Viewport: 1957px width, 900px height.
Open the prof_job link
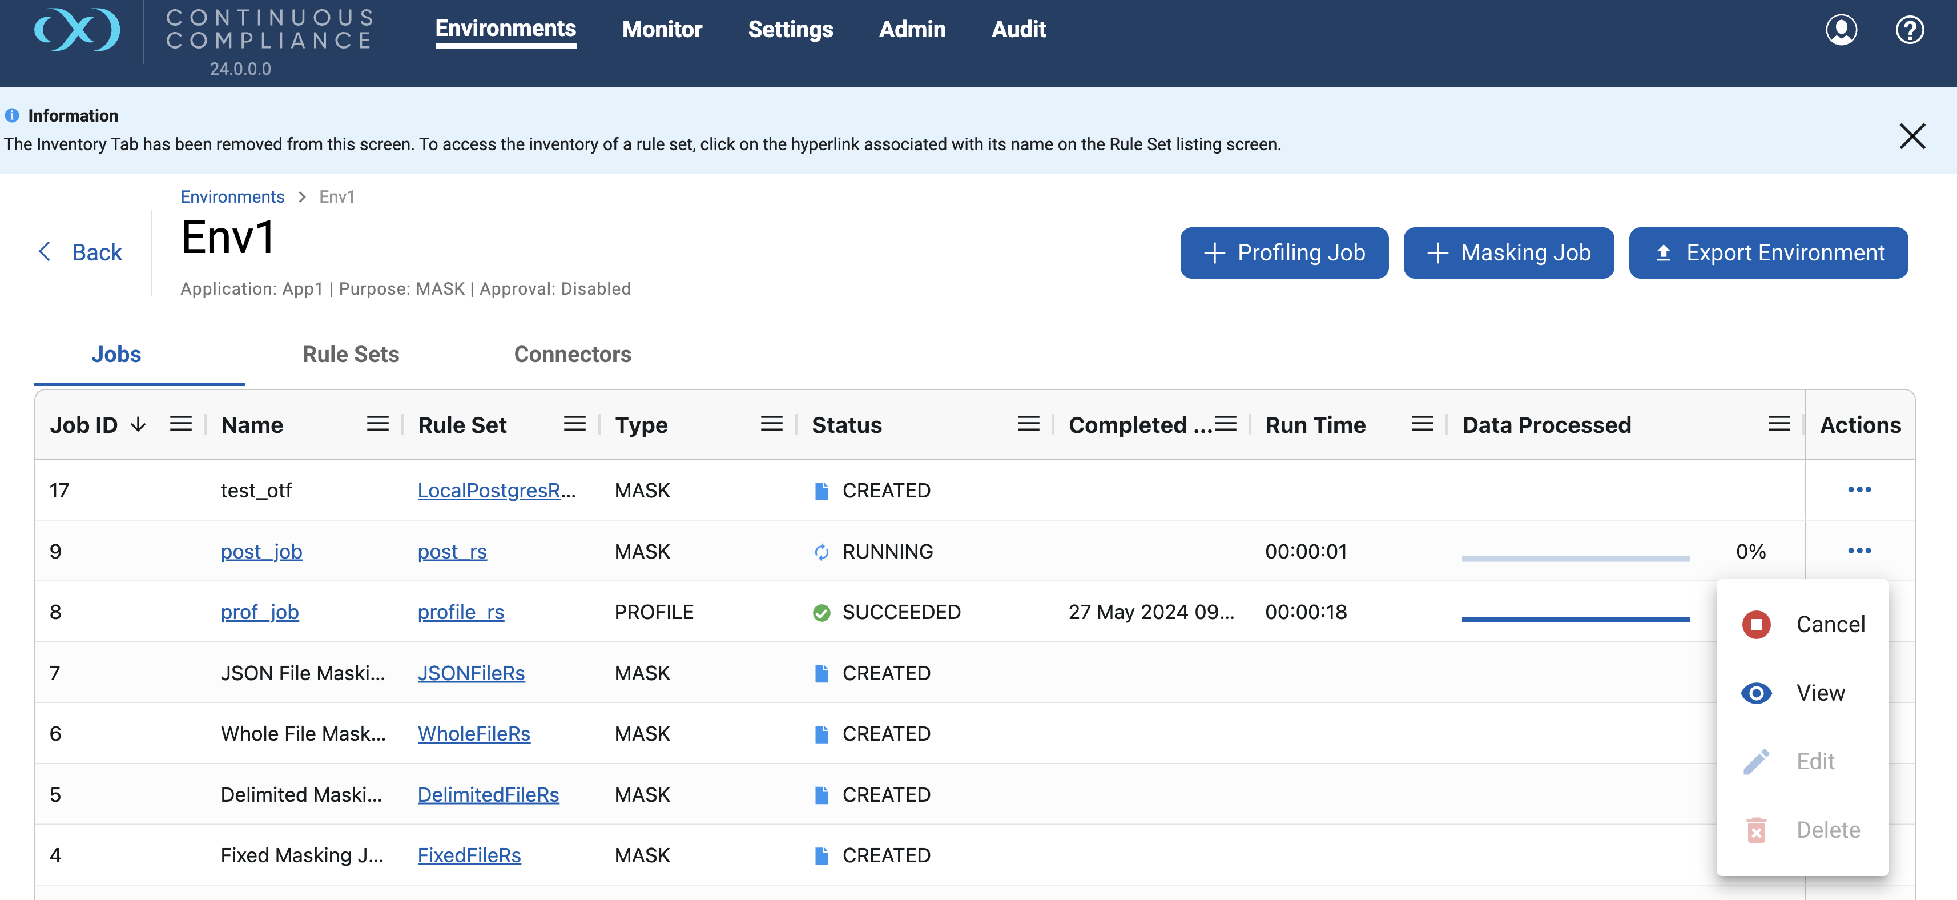tap(259, 612)
